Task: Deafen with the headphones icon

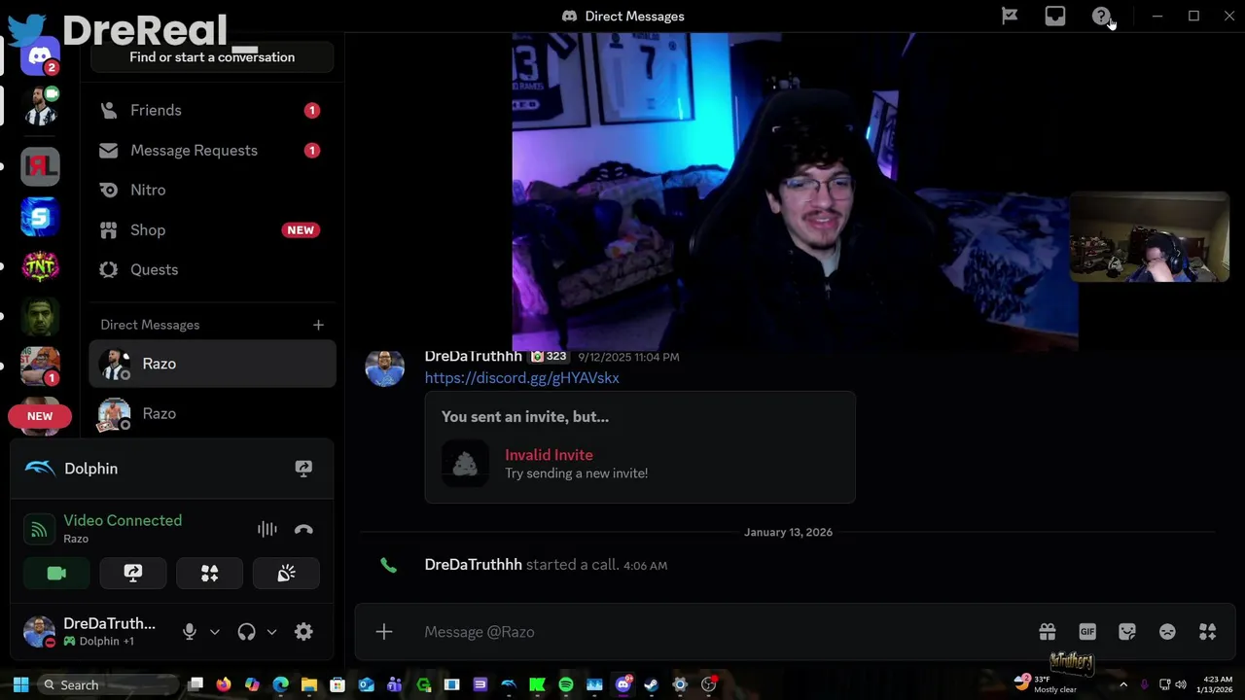Action: (246, 632)
